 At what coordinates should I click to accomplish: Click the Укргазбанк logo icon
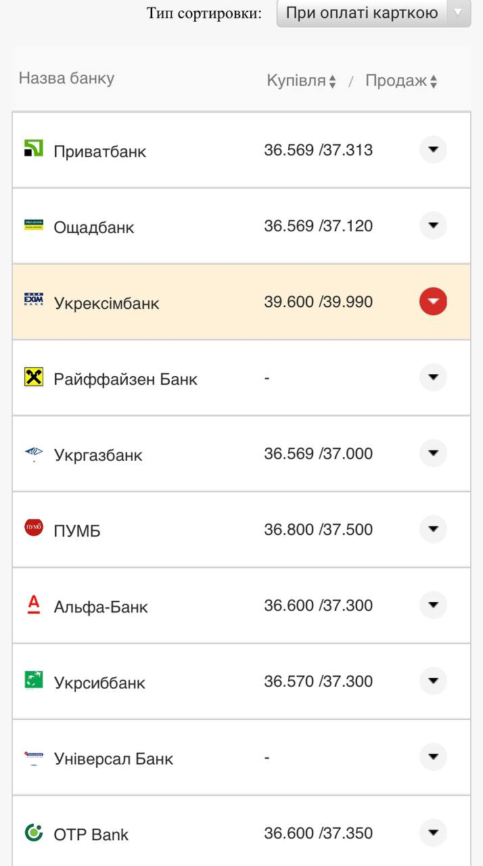point(33,453)
